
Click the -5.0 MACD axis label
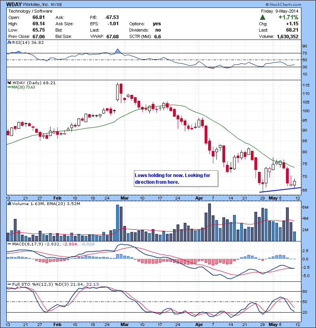coord(306,276)
